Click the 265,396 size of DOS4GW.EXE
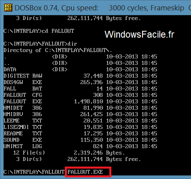This screenshot has height=179, width=191. 91,82
